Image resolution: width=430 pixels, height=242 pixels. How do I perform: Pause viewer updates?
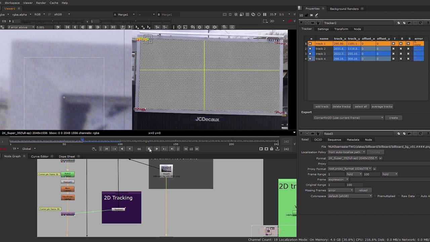pos(265,14)
